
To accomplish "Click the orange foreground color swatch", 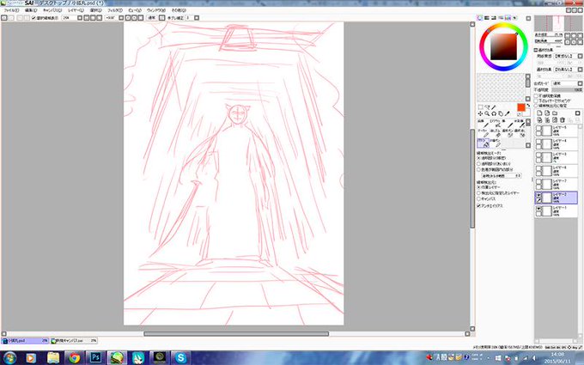I will tap(521, 107).
